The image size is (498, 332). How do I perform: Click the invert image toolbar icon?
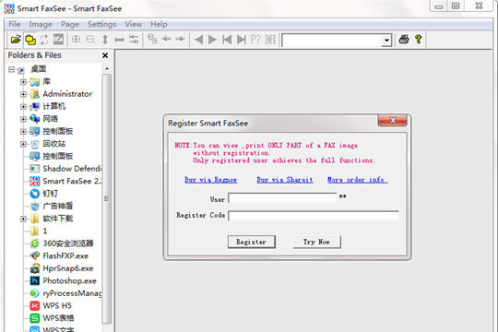click(58, 40)
